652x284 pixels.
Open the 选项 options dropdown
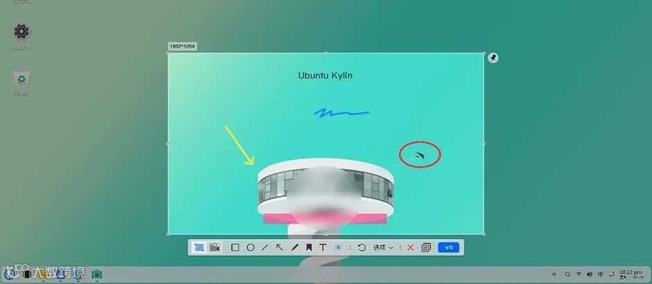tap(383, 247)
